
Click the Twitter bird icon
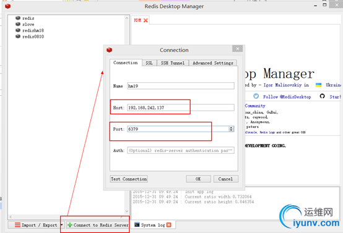(x=256, y=96)
